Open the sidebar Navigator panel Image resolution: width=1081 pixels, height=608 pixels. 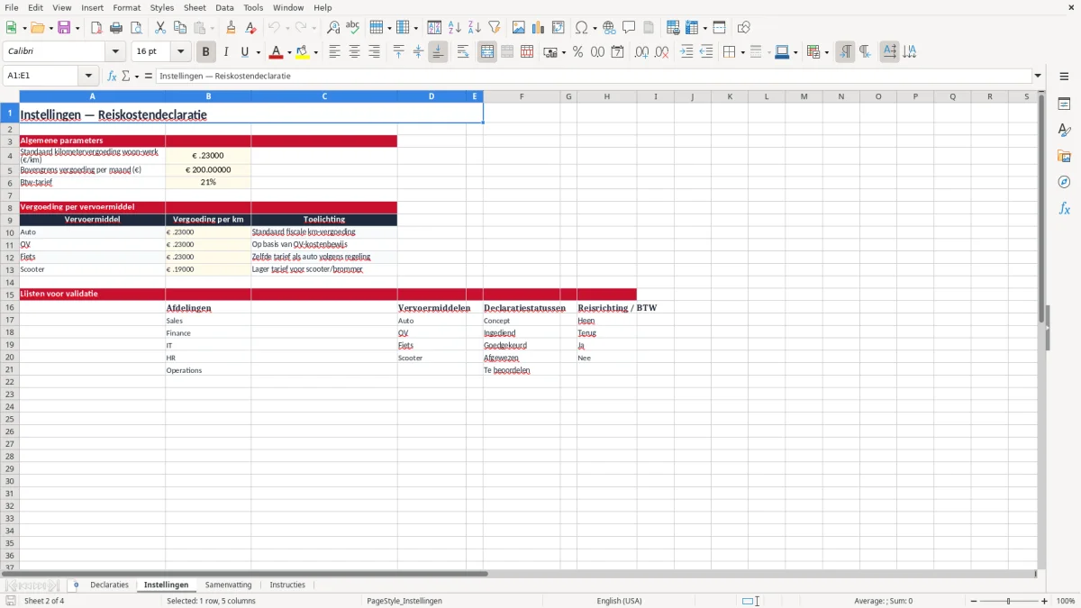pyautogui.click(x=1064, y=182)
